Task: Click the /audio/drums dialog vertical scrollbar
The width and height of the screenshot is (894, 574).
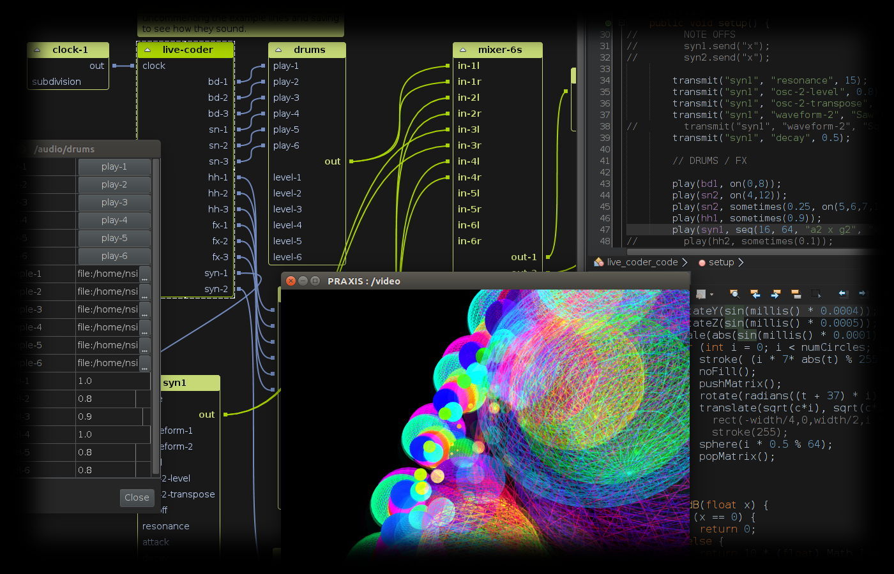Action: 156,316
